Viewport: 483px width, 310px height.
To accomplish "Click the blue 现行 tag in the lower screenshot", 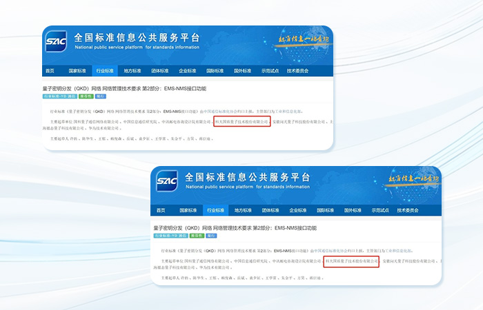I will tap(211, 236).
